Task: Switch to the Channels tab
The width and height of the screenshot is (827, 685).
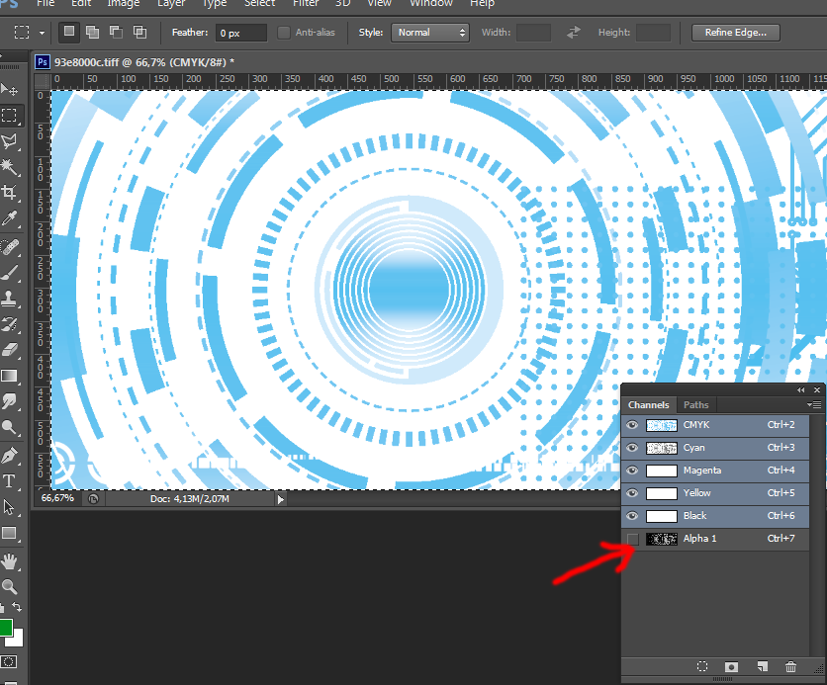Action: tap(648, 404)
